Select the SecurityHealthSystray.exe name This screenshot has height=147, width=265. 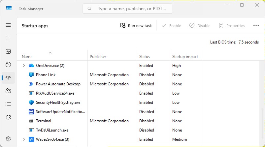[x=58, y=103]
